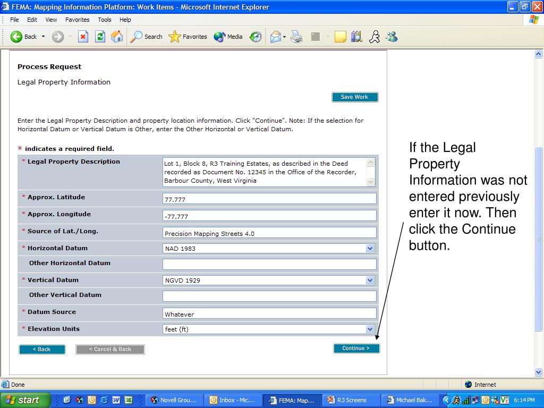Image resolution: width=544 pixels, height=408 pixels.
Task: Click the Continue > button
Action: (356, 348)
